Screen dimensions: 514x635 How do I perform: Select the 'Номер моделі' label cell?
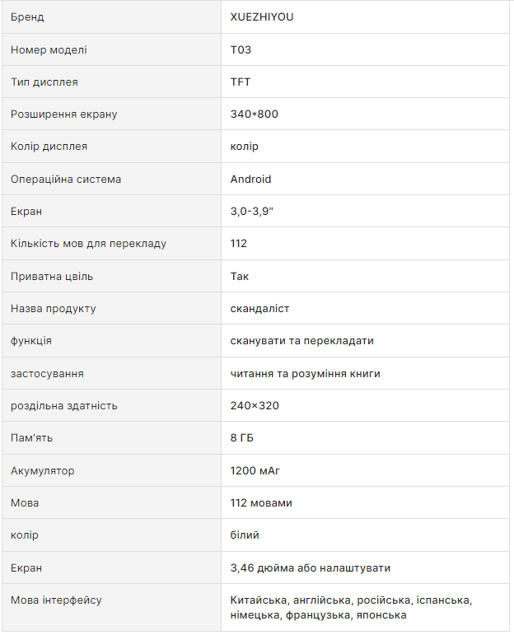pos(49,49)
